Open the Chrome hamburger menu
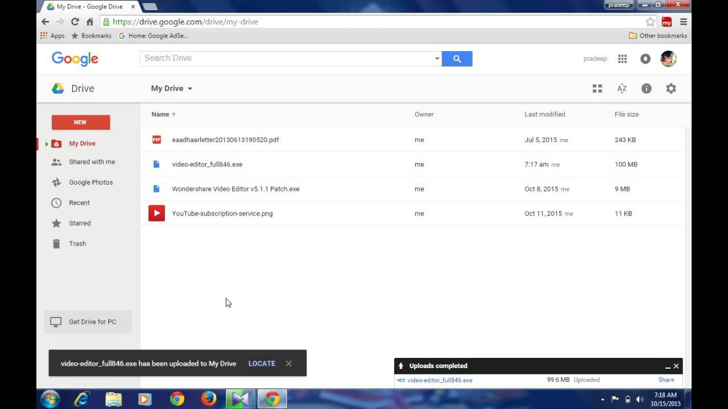This screenshot has width=728, height=409. coord(684,22)
